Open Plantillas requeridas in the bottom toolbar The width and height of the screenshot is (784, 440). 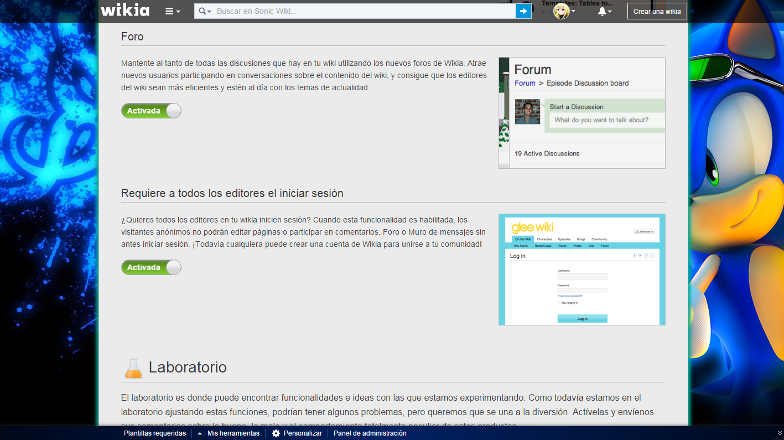[155, 433]
